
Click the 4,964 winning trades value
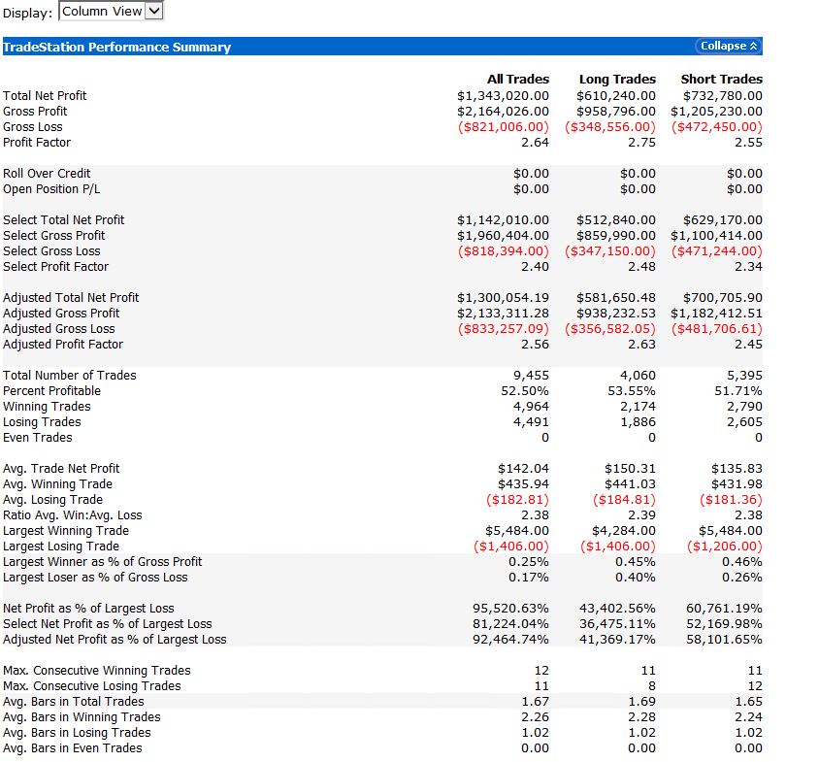[x=531, y=407]
